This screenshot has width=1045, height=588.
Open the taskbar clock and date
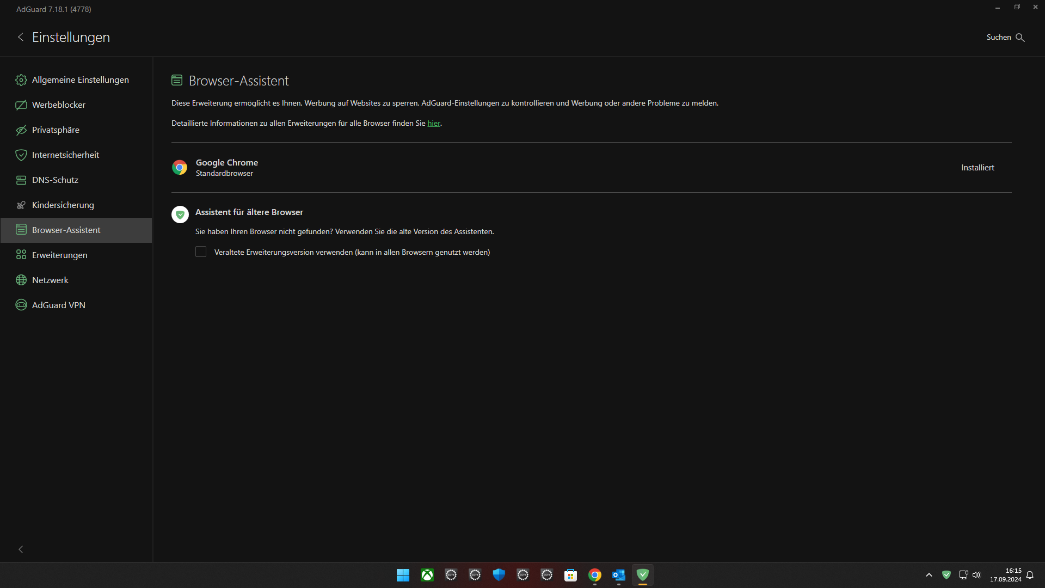1005,575
